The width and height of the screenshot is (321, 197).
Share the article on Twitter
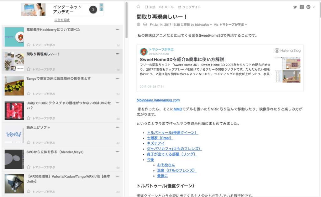pos(295,7)
